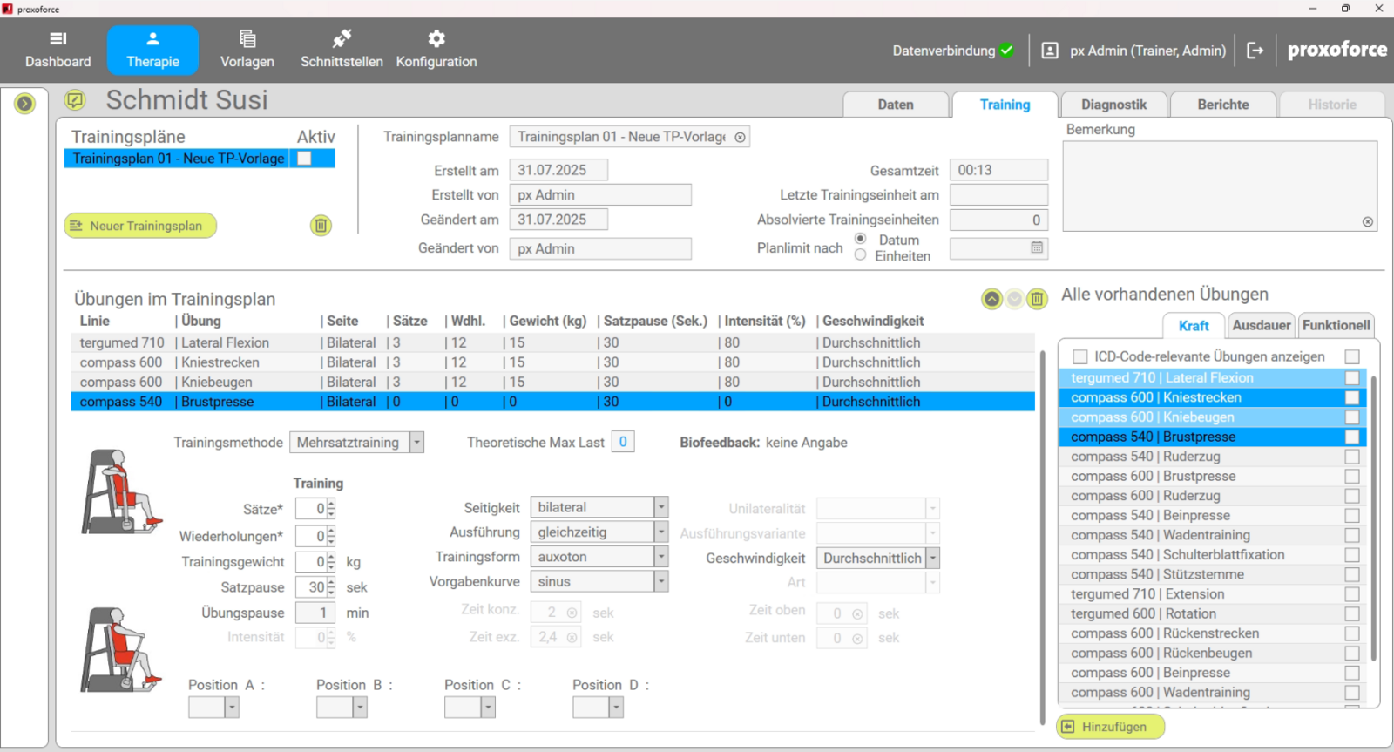Click the logout icon beside px Admin

pos(1255,51)
